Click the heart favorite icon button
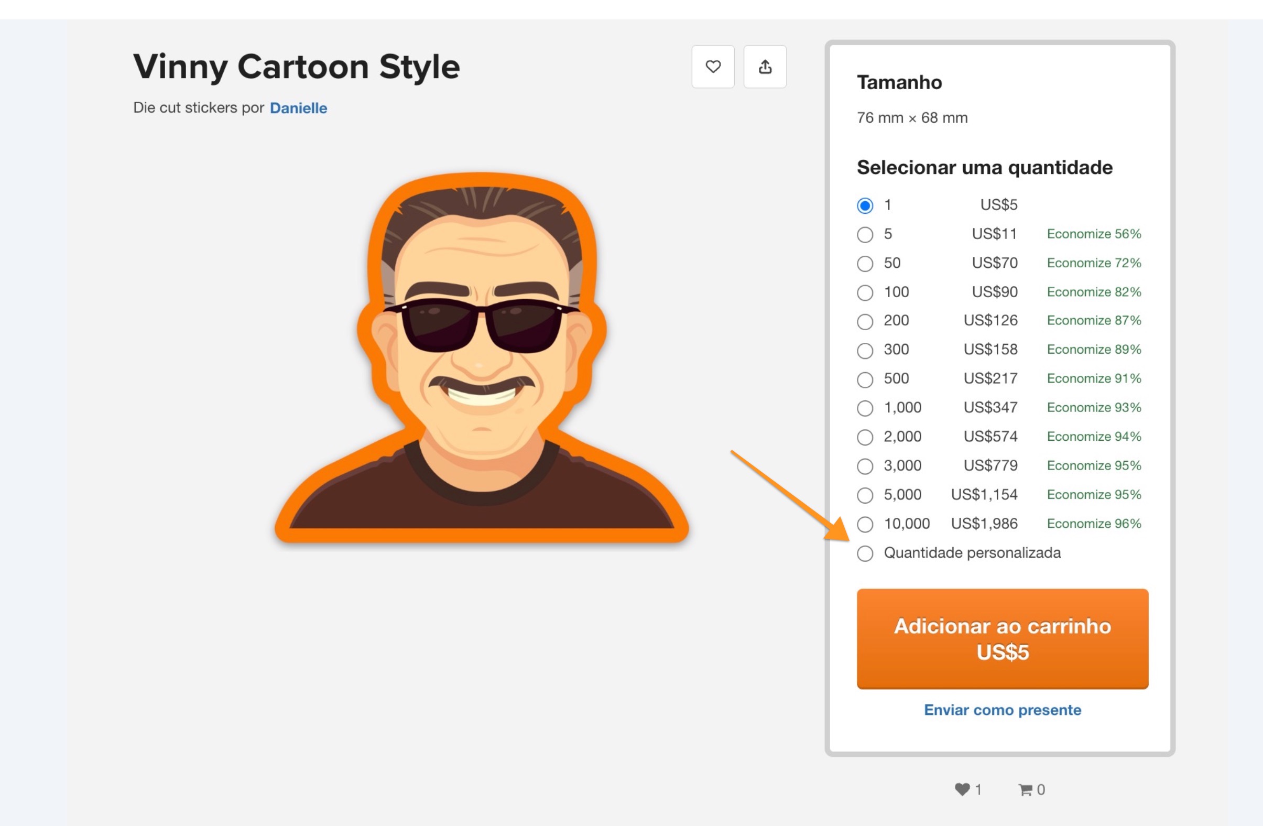Viewport: 1263px width, 826px height. click(x=713, y=67)
